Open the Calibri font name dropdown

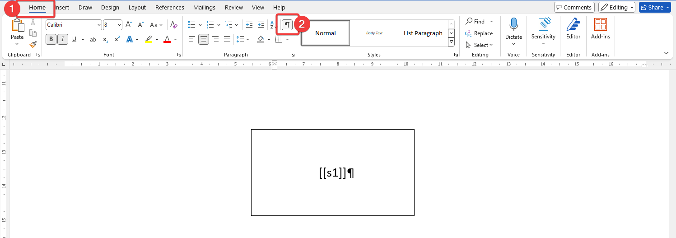pyautogui.click(x=99, y=25)
